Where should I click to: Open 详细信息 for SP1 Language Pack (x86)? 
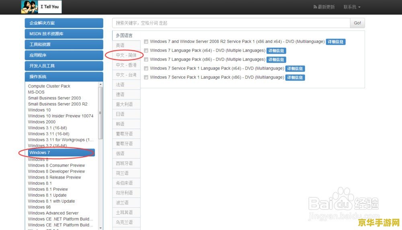(x=295, y=77)
